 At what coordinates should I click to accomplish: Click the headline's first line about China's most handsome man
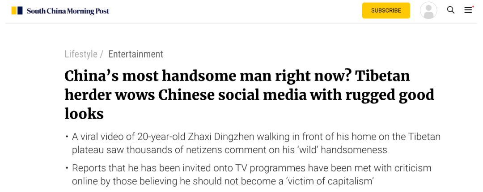coord(237,76)
